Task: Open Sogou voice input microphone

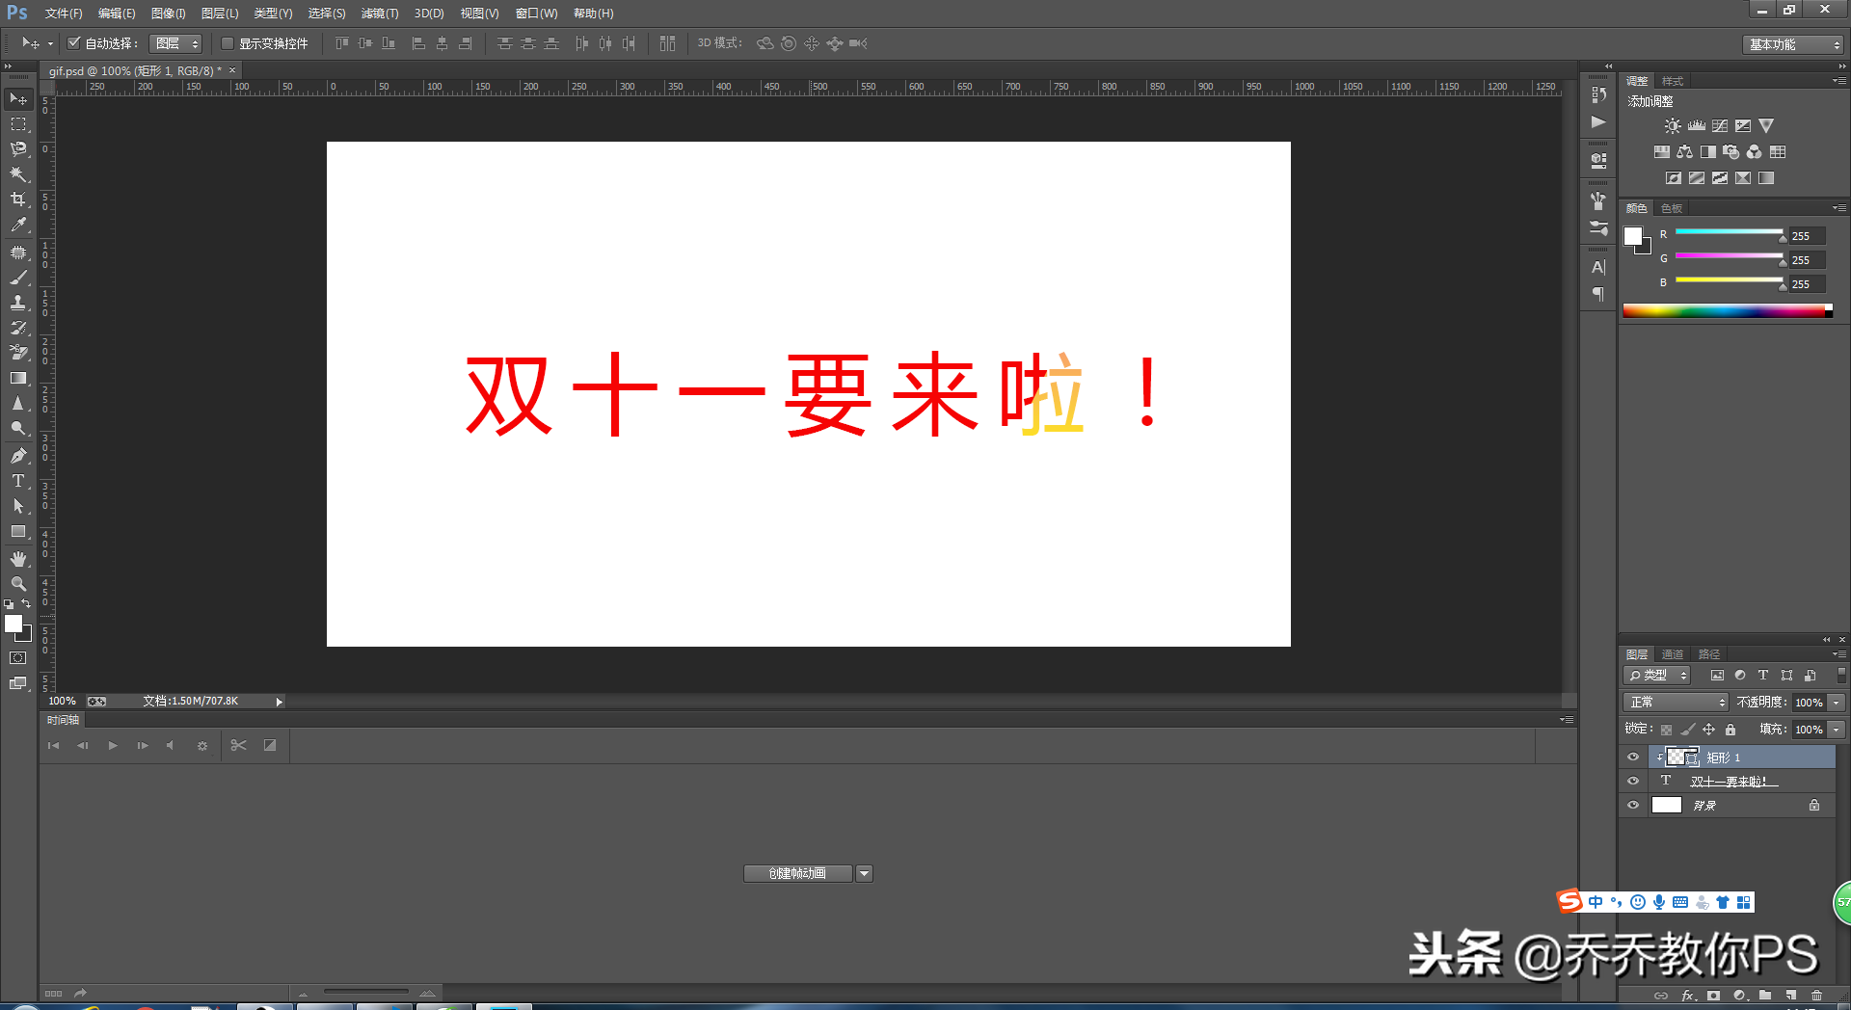Action: (x=1659, y=902)
